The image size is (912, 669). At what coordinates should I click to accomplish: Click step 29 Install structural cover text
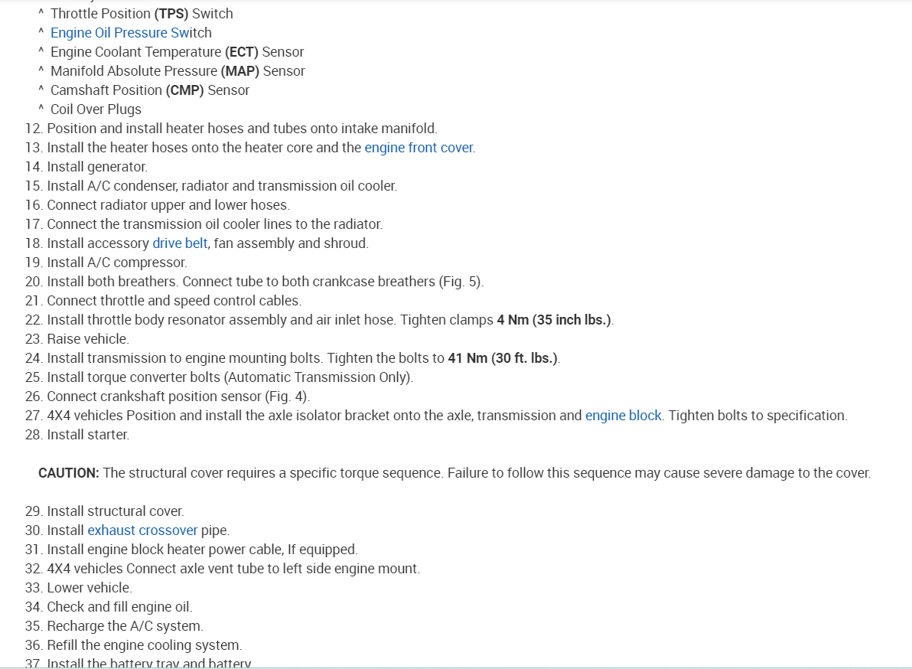[115, 511]
